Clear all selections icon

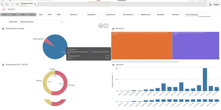(17, 5)
